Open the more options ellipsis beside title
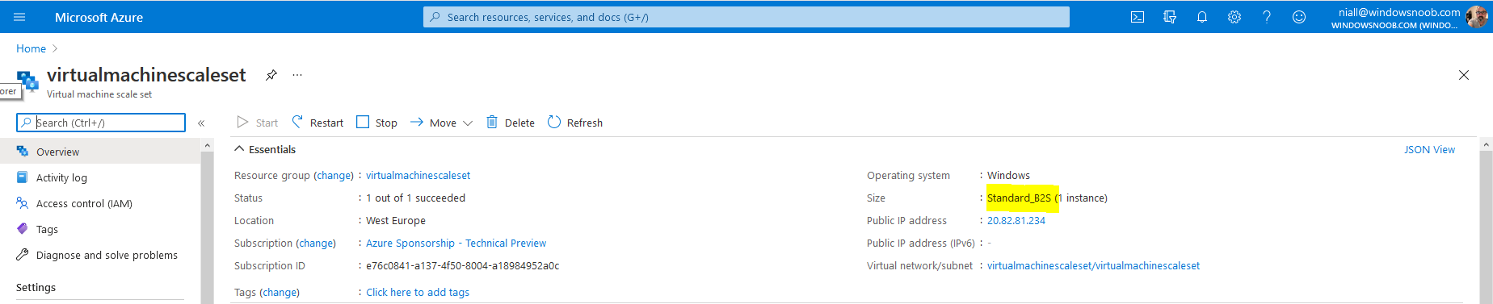Screen dimensions: 1493x304 (297, 75)
